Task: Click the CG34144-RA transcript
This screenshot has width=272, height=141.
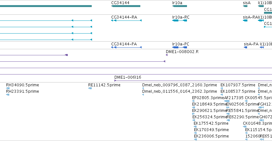Action: click(126, 20)
